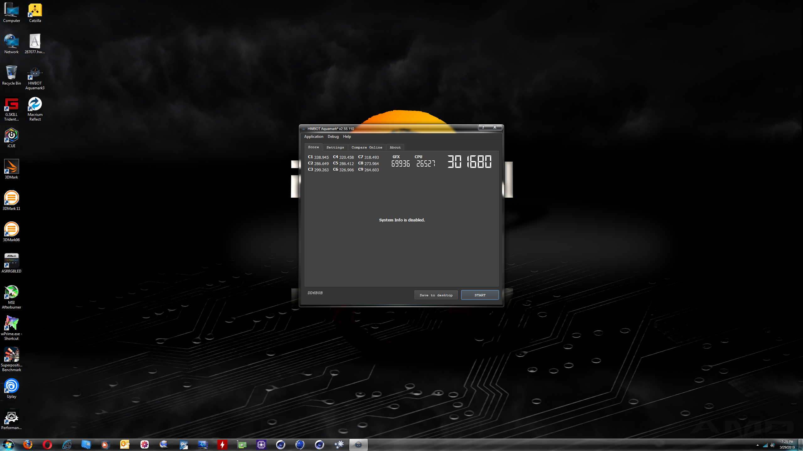Switch to the Compare Online tab

point(367,147)
